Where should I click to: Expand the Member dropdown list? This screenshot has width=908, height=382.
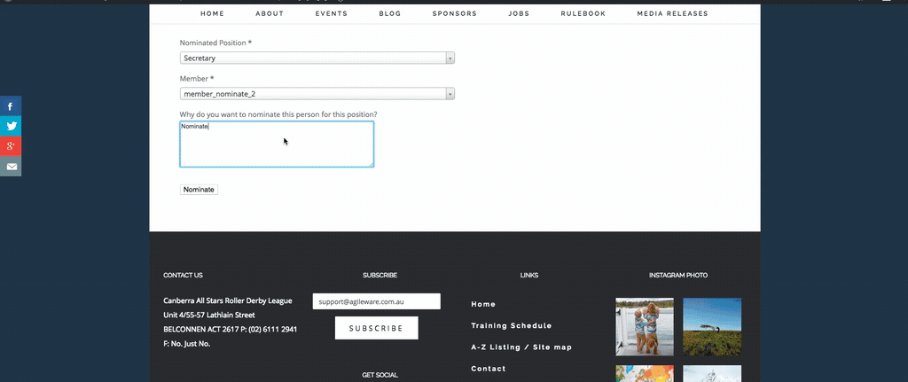(x=317, y=94)
